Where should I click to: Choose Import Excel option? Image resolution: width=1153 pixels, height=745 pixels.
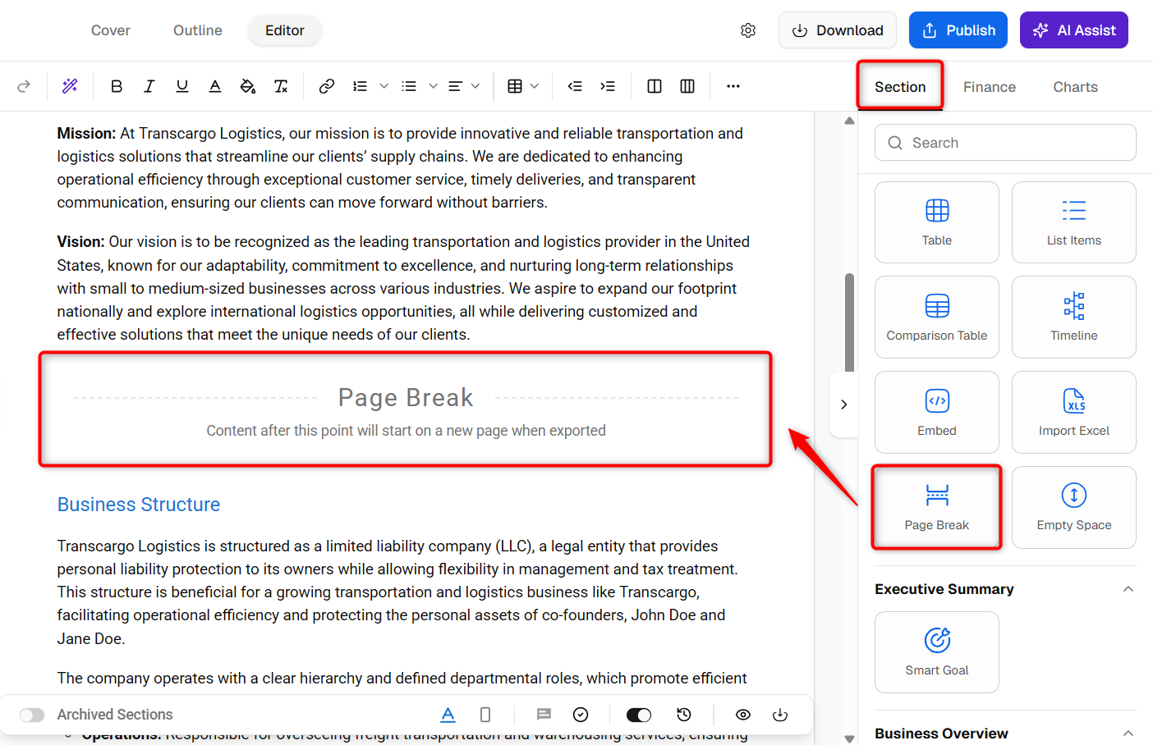[x=1074, y=413]
